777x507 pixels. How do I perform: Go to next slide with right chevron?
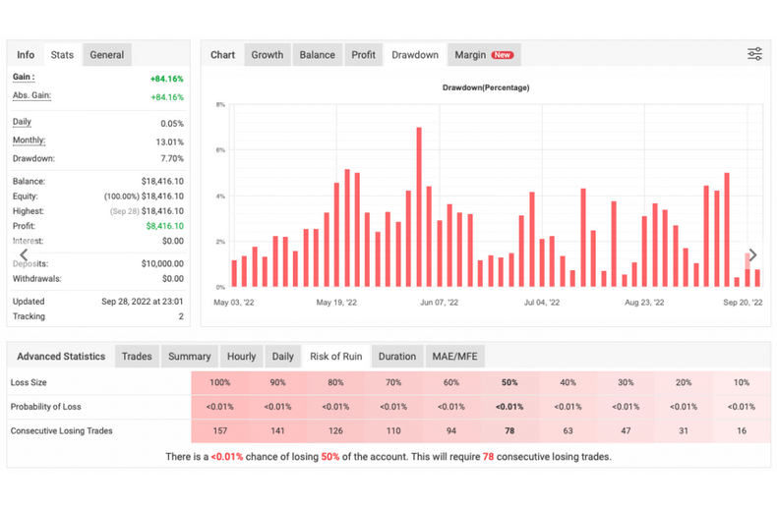(x=752, y=255)
